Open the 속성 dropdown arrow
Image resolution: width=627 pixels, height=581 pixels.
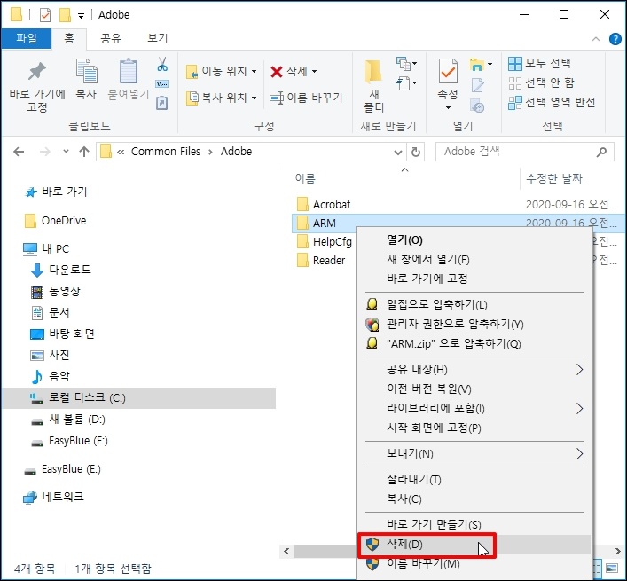pos(448,107)
